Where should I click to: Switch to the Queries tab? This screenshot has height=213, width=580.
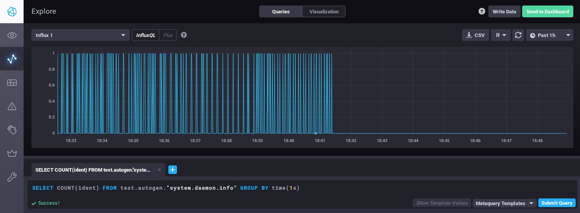[x=281, y=11]
